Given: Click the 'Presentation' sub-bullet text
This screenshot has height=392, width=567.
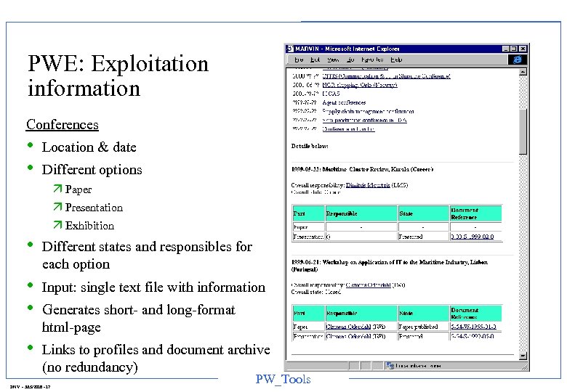Looking at the screenshot, I should click(94, 208).
